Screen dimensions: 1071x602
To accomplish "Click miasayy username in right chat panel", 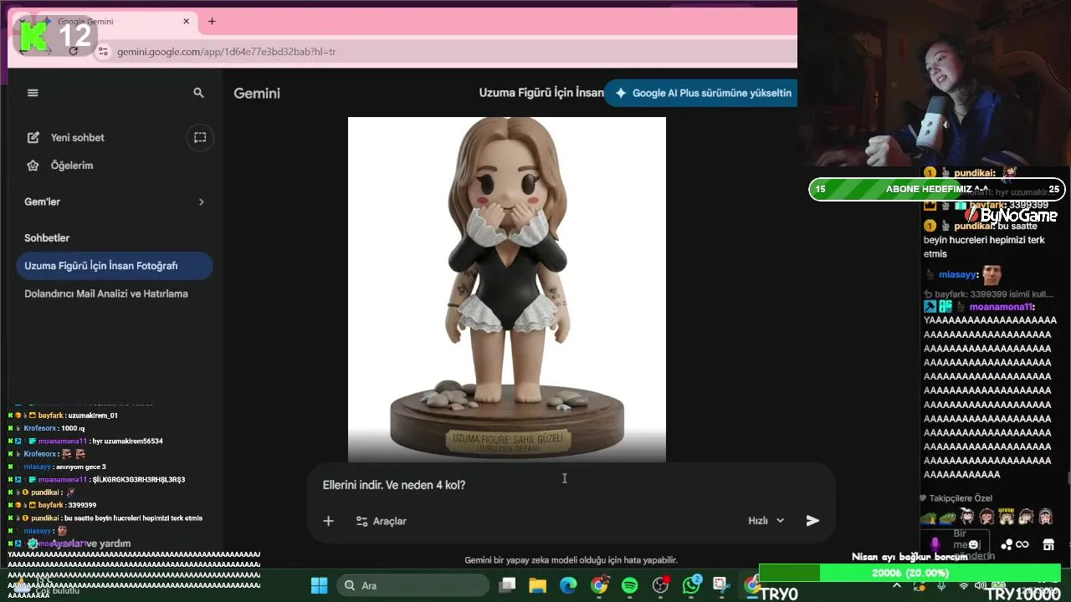I will pos(957,274).
